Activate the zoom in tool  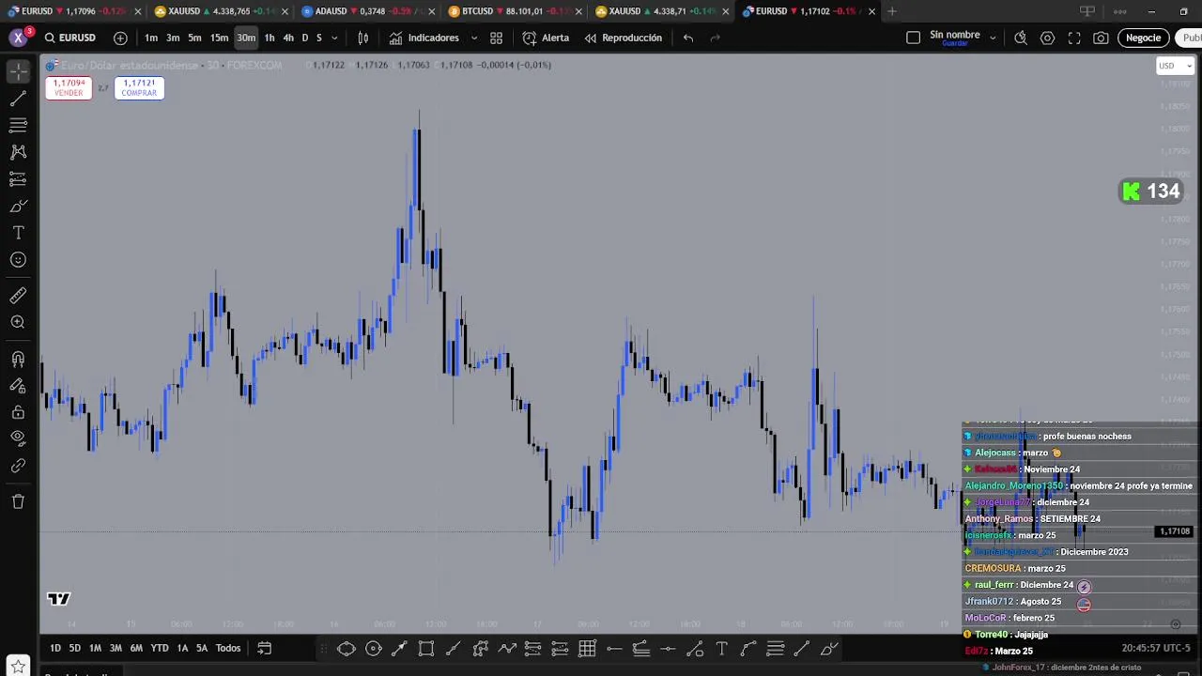[18, 322]
